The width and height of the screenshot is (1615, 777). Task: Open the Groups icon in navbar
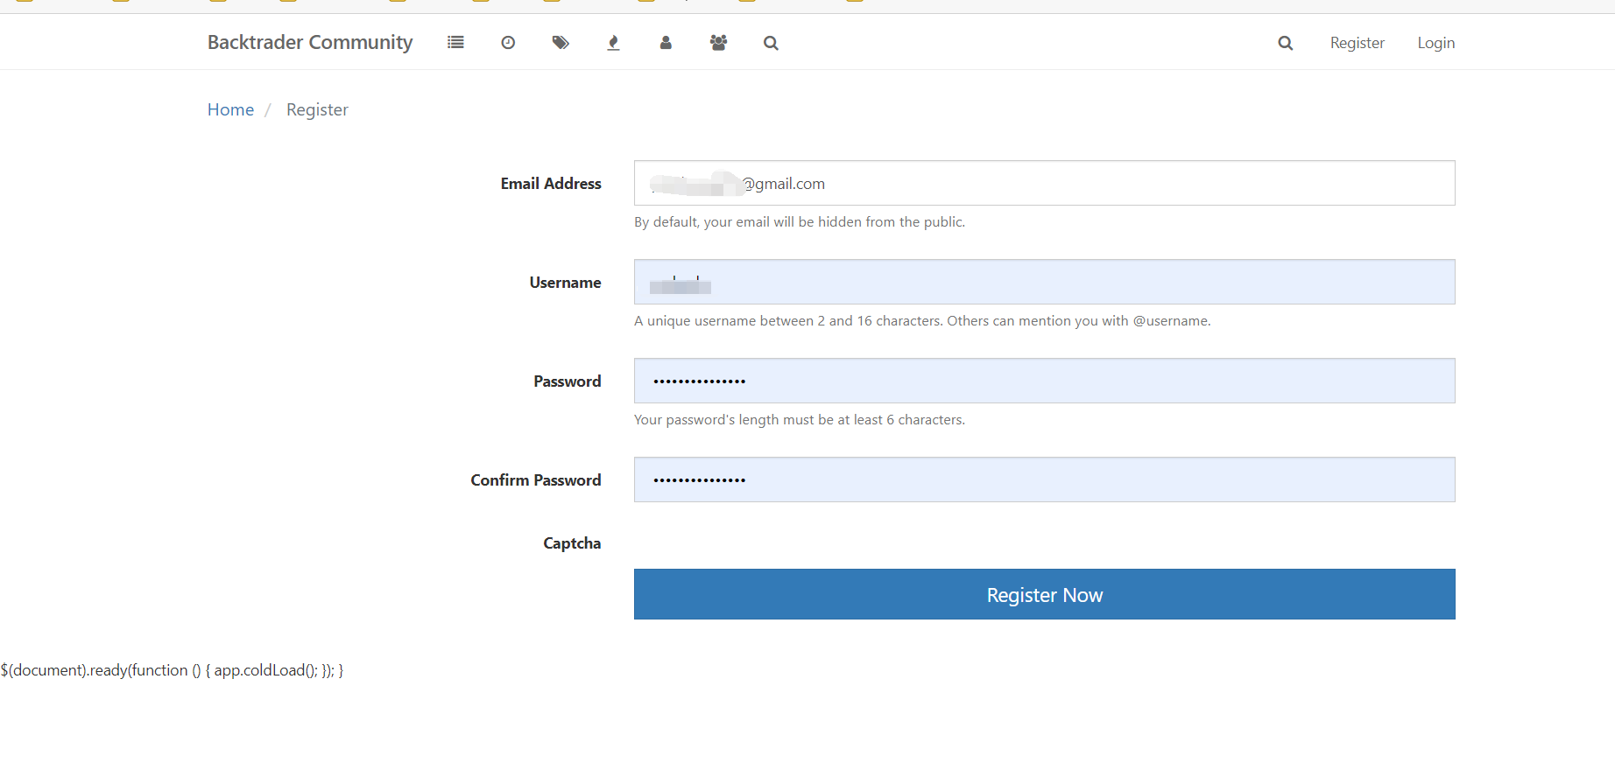click(x=718, y=42)
